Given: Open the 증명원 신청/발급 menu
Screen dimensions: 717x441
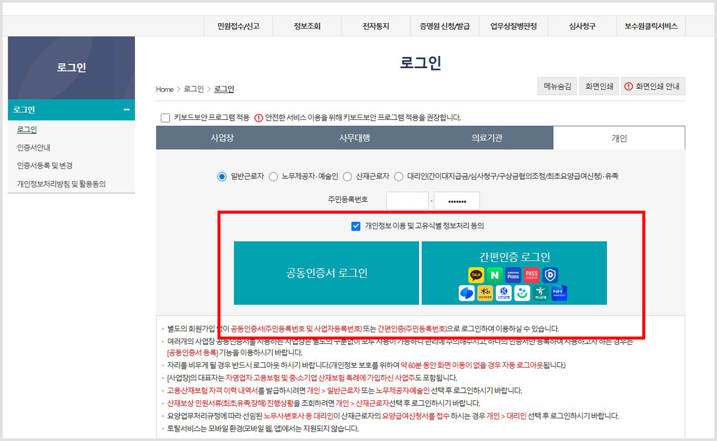Looking at the screenshot, I should [445, 26].
